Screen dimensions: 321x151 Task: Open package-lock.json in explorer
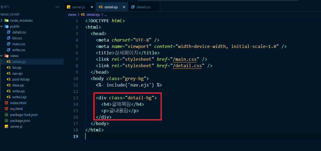24,115
